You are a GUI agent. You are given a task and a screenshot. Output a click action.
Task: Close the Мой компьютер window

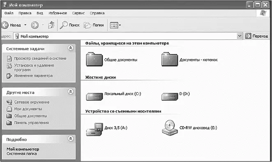(265, 5)
